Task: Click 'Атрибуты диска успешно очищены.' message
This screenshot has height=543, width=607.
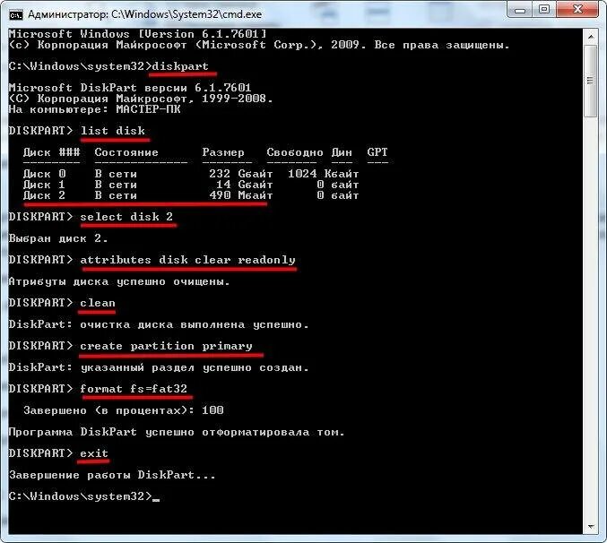Action: pyautogui.click(x=119, y=281)
